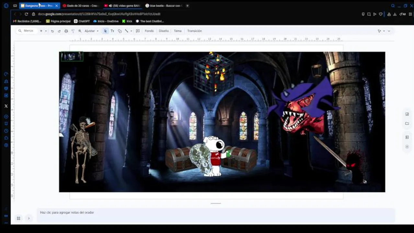Click the docs.google.com address bar
Image resolution: width=414 pixels, height=233 pixels.
pos(99,14)
